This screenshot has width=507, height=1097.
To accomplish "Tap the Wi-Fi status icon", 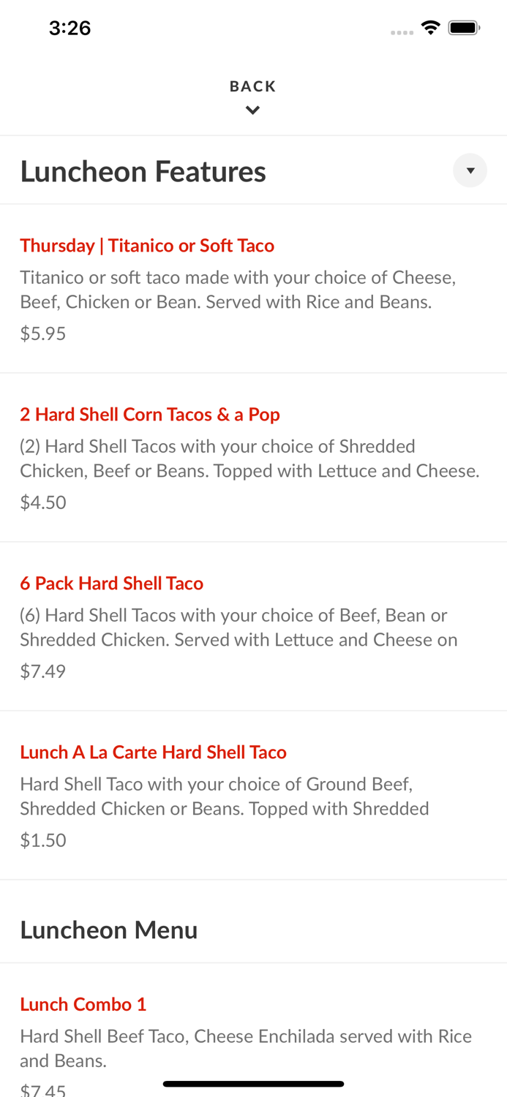I will pyautogui.click(x=430, y=28).
